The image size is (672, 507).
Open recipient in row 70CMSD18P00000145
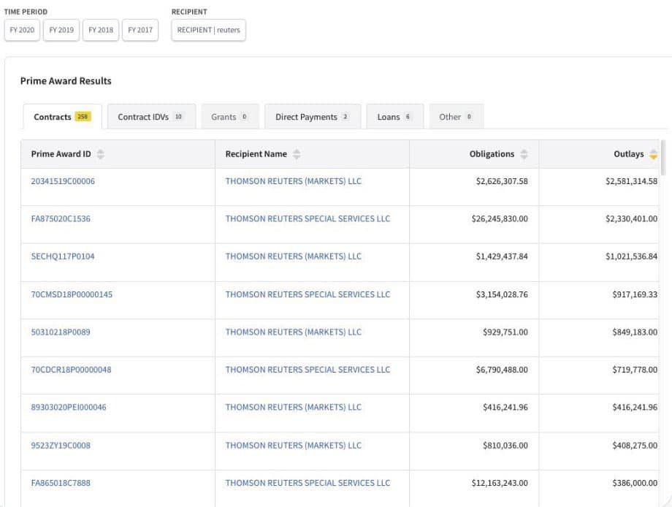click(x=308, y=294)
